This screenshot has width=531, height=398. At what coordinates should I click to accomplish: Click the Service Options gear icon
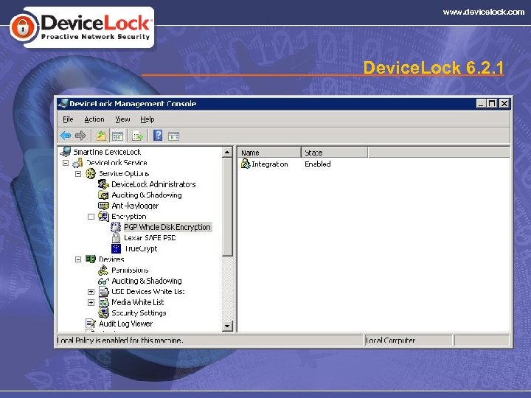91,174
